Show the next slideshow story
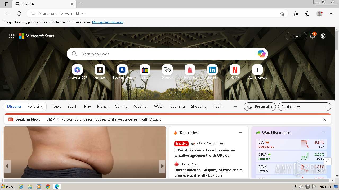 (x=162, y=166)
